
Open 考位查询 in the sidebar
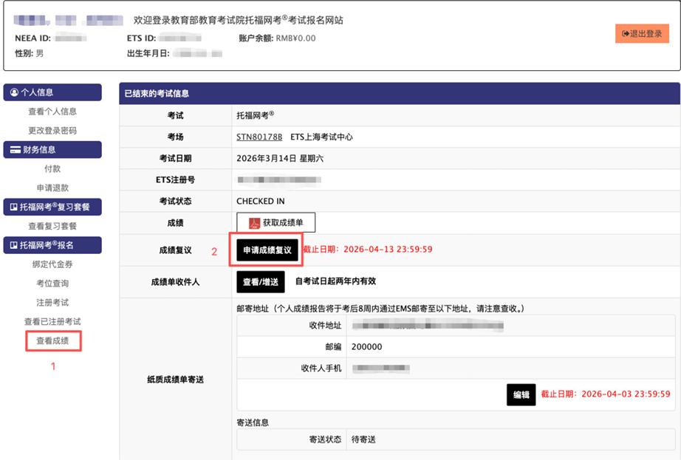(x=52, y=284)
